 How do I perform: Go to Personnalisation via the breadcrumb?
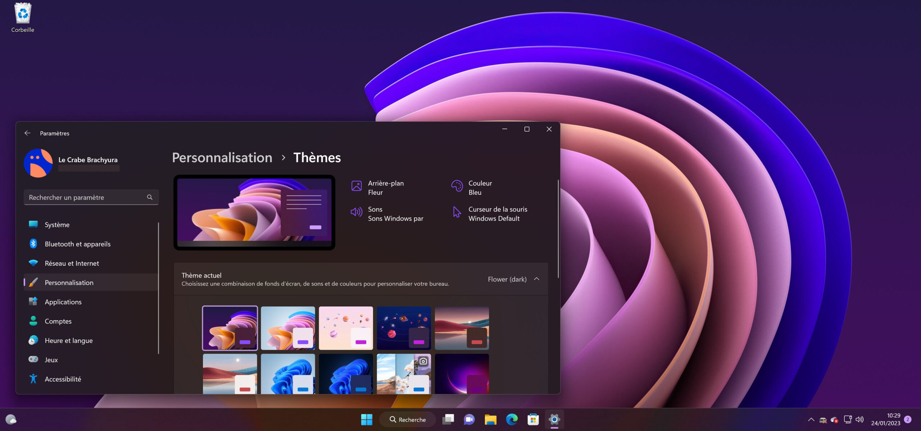tap(222, 157)
